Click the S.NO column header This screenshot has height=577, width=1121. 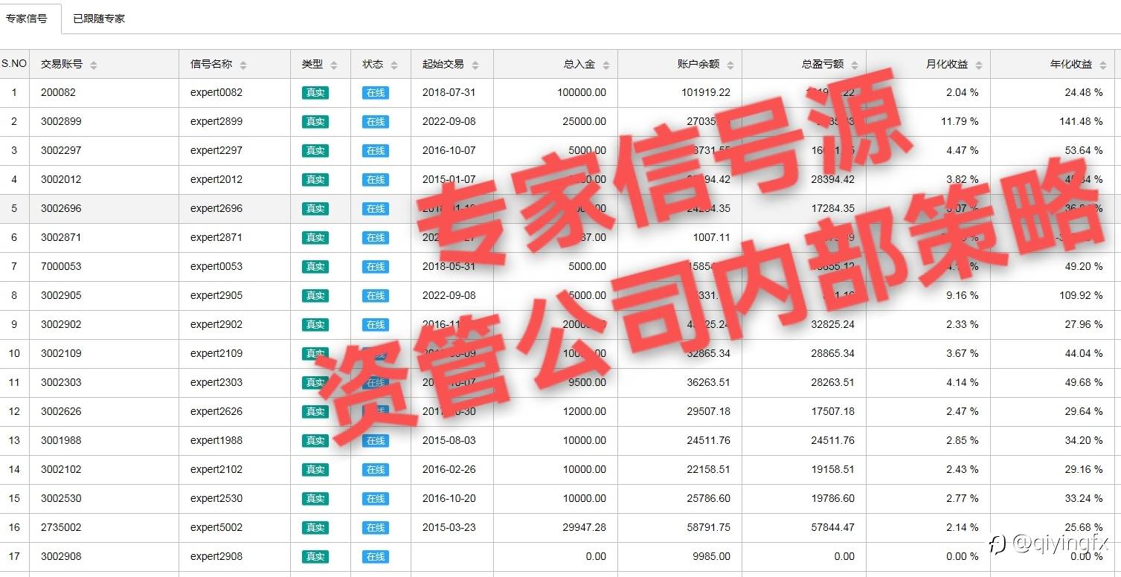(x=14, y=64)
